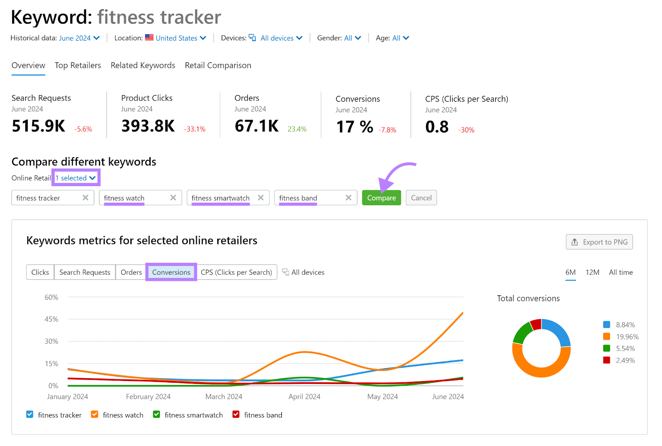
Task: Select the 12M time range
Action: (x=592, y=272)
